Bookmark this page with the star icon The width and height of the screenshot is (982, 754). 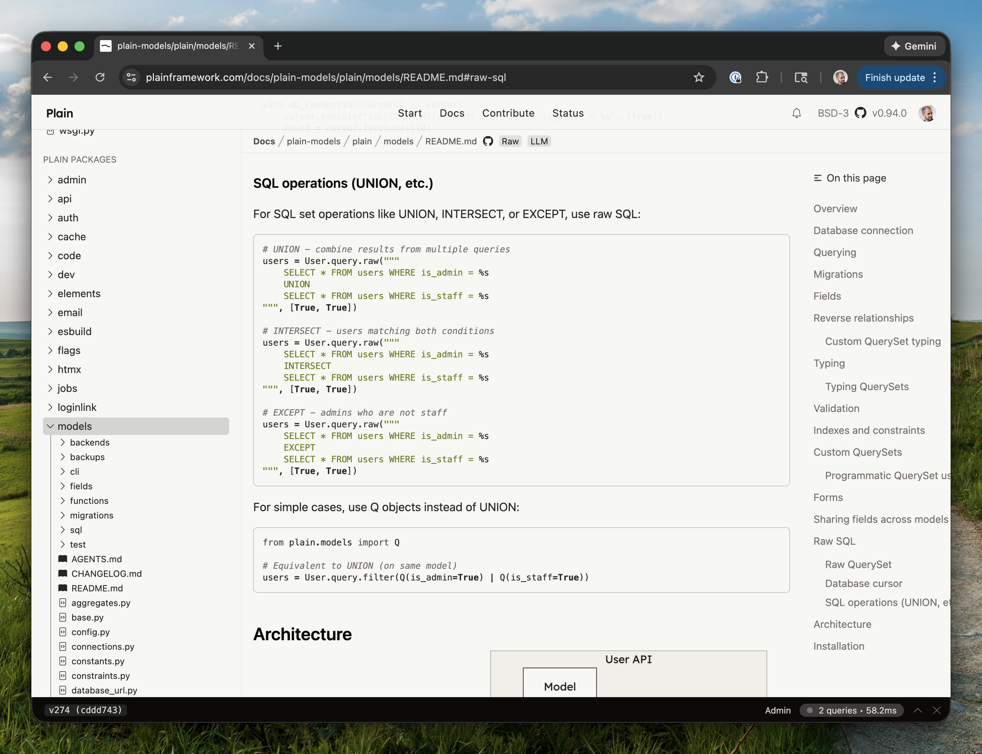pyautogui.click(x=698, y=78)
